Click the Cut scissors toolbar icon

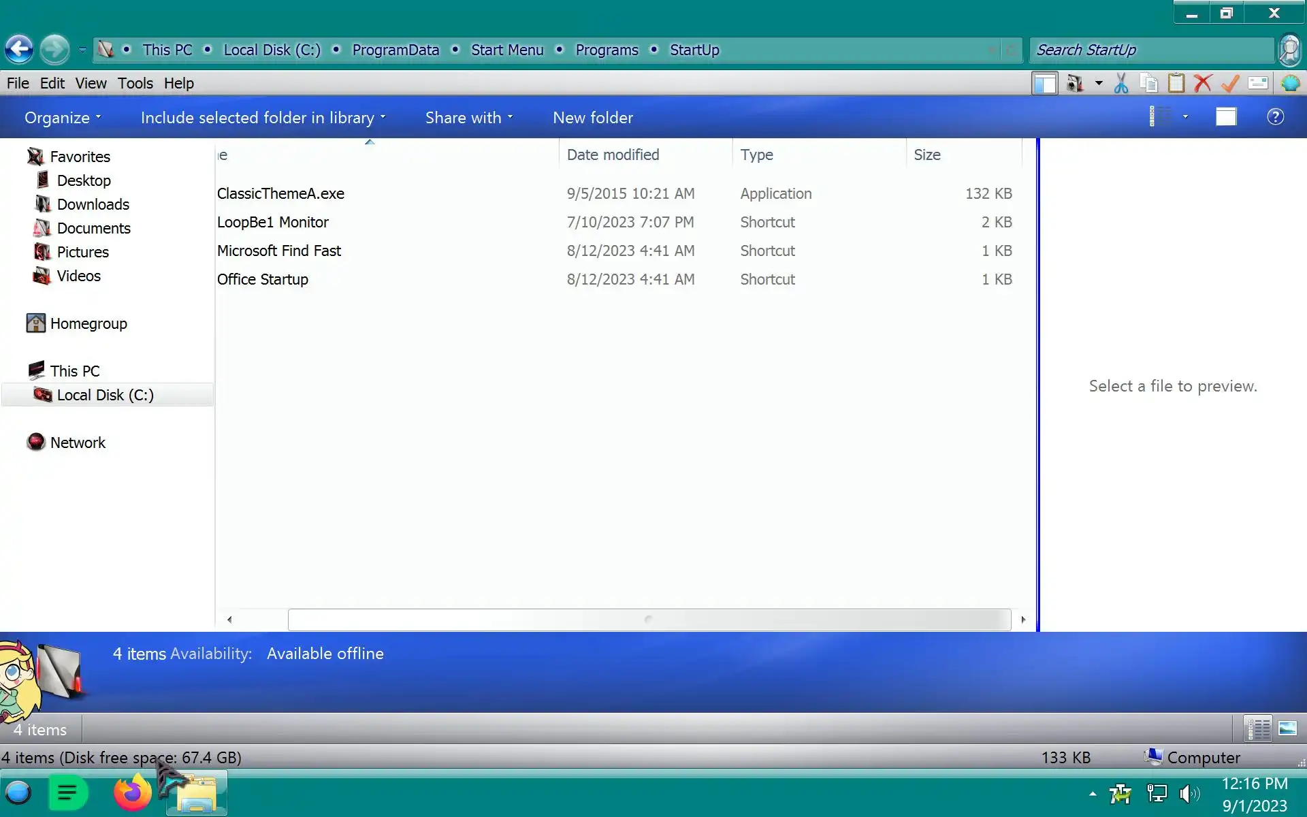pyautogui.click(x=1121, y=83)
